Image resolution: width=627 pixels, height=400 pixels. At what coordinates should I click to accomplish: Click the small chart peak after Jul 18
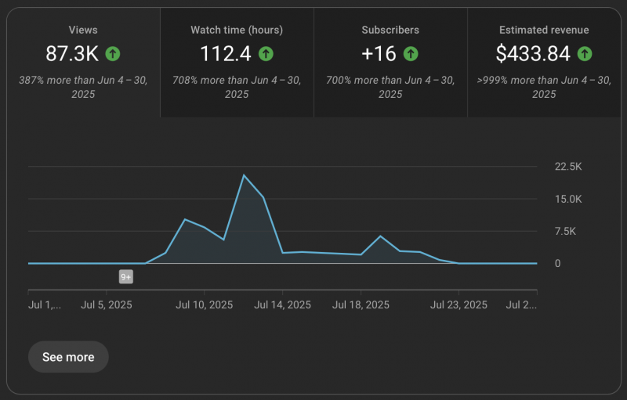coord(380,236)
